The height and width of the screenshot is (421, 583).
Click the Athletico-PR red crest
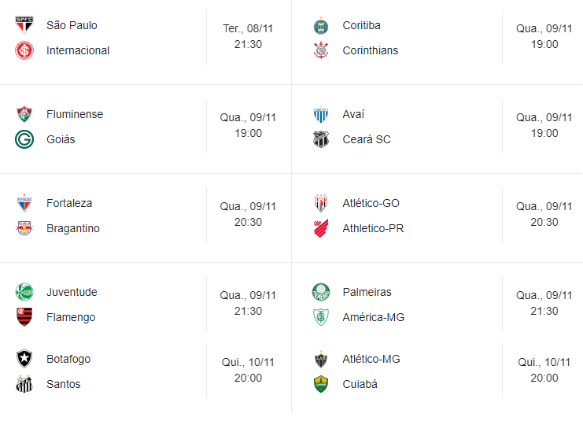point(321,228)
